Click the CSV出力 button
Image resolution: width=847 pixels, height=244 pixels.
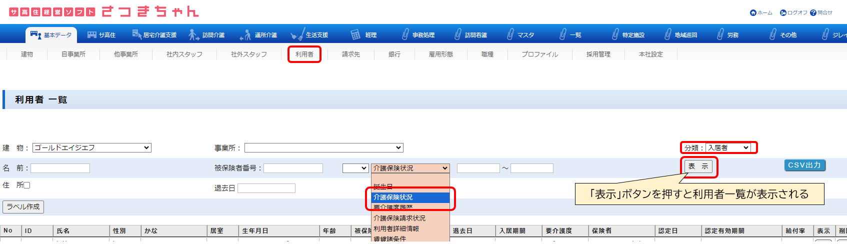(x=804, y=165)
